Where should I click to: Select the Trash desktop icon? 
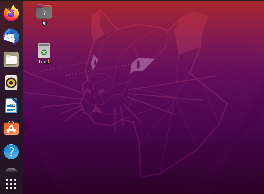click(44, 50)
